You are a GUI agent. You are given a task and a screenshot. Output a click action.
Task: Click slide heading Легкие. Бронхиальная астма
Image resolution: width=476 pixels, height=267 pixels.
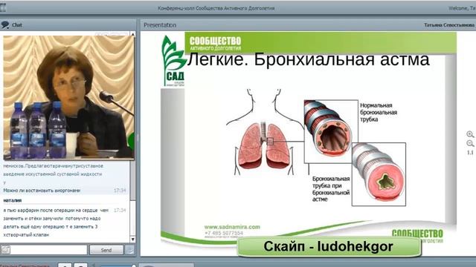308,59
